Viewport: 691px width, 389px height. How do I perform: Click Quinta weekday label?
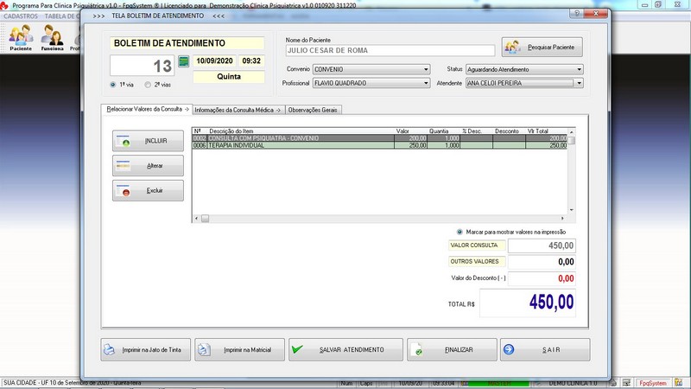pyautogui.click(x=229, y=77)
